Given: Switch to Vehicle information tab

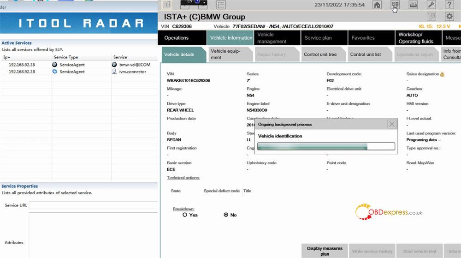Looking at the screenshot, I should pos(230,38).
